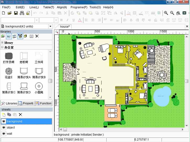Zoom out with the minus magnifier icon
190x142 pixels.
click(x=172, y=13)
